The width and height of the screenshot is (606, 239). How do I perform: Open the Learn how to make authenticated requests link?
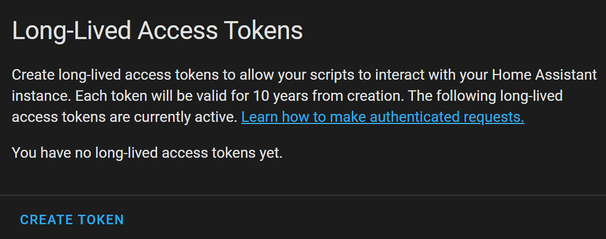tap(383, 117)
